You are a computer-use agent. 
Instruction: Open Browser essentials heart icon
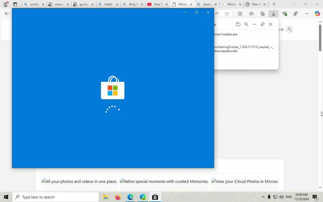coord(285,14)
